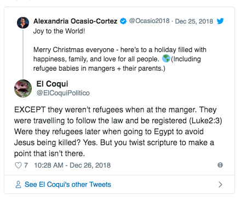Click the like count number 7
Viewport: 241px width, 200px height.
(x=26, y=165)
